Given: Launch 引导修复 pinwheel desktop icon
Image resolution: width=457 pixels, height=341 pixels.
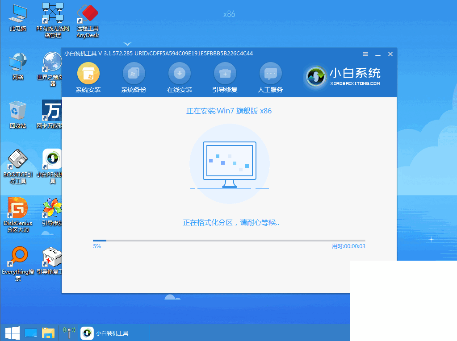Looking at the screenshot, I should pos(52,212).
